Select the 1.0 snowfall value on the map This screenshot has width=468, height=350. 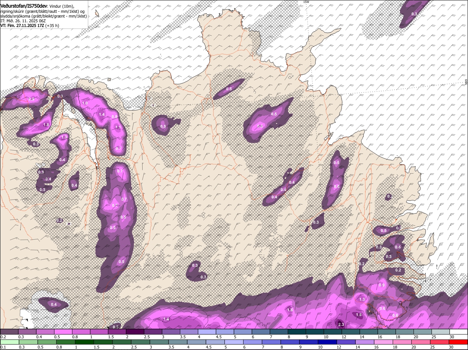point(85,103)
